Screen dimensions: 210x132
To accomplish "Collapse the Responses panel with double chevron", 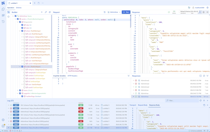I will 207,76.
